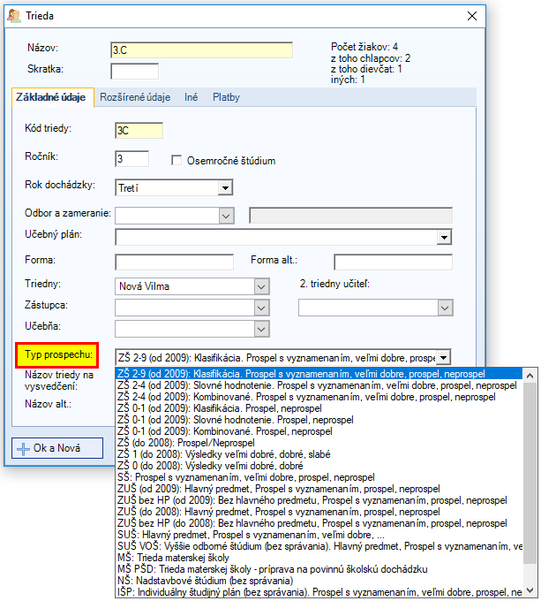Screen dimensions: 541x601
Task: Open the Rozšírené údaje tab
Action: [x=135, y=97]
